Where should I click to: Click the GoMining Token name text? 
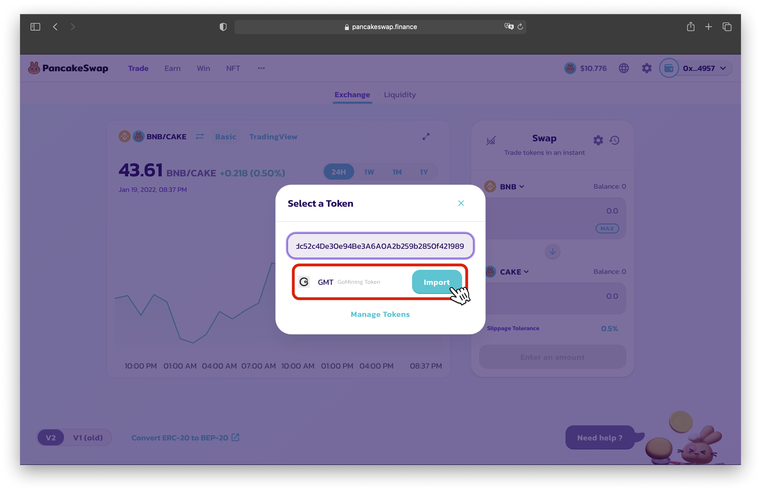point(359,282)
